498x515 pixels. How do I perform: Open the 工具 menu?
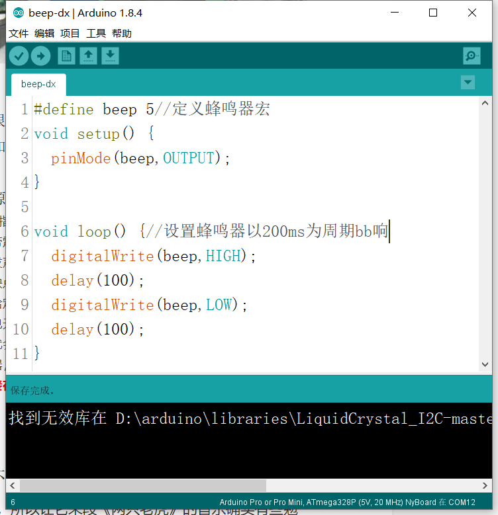point(96,34)
